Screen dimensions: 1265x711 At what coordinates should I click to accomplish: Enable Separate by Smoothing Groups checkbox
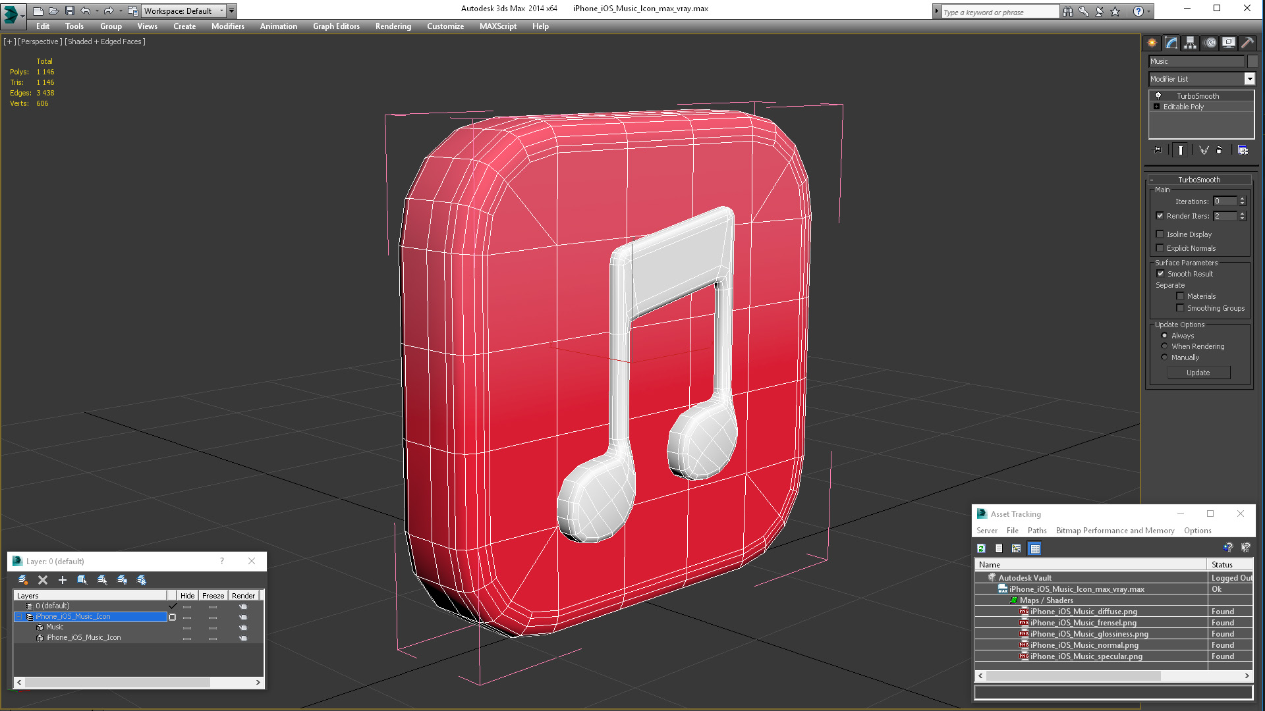click(1181, 308)
